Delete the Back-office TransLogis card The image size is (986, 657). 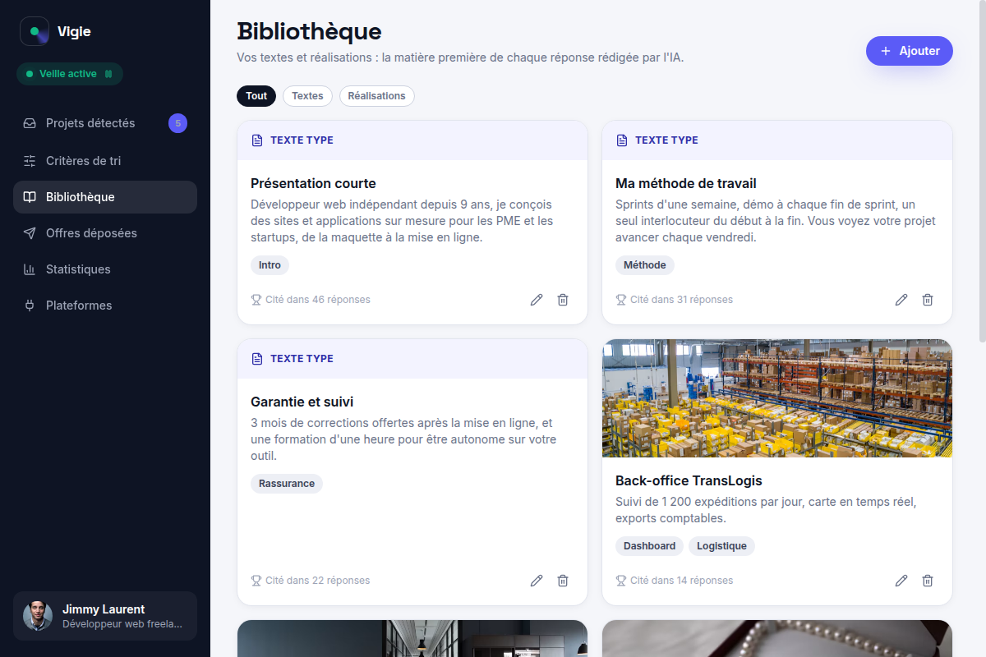coord(928,581)
